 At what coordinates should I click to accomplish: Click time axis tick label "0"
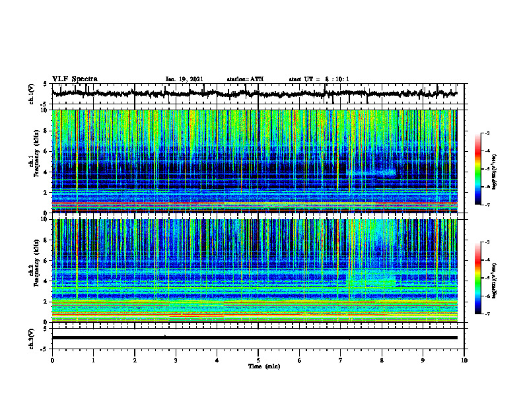[52, 360]
